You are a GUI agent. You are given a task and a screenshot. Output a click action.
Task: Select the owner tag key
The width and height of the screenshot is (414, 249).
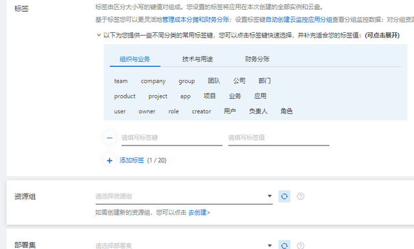pyautogui.click(x=147, y=111)
